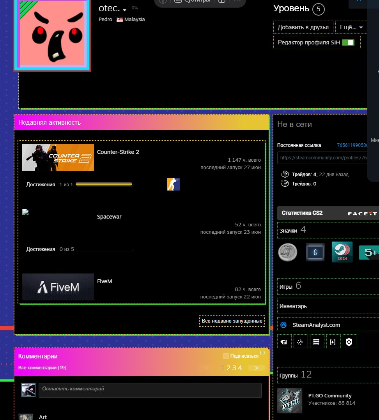Viewport: 379px width, 420px height.
Task: Click the steamcommunity profile URL field
Action: [x=322, y=158]
